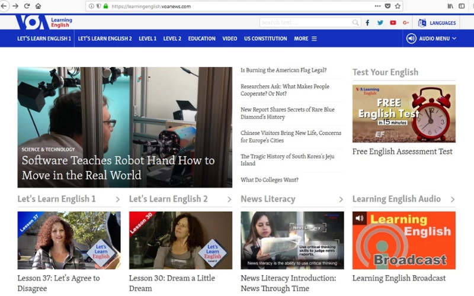Open the browser home icon

[x=38, y=6]
